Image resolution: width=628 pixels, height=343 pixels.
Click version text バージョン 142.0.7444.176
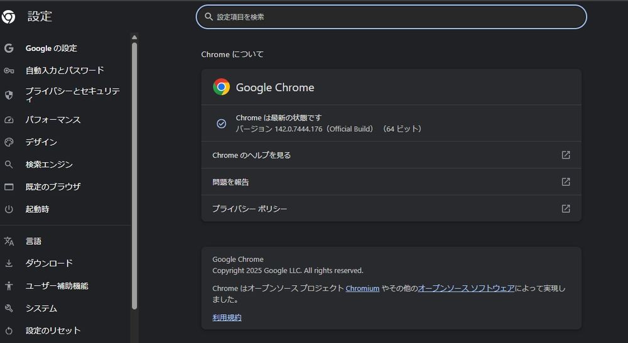click(x=279, y=129)
